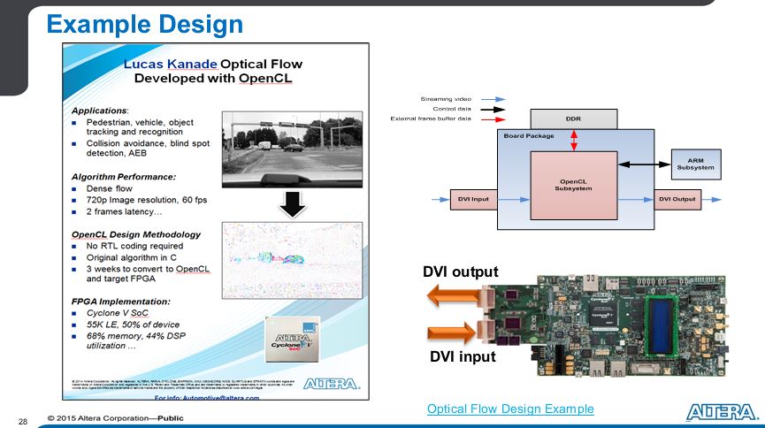Click the black double arrow beside the ARM Subsystem block
The height and width of the screenshot is (428, 765).
coord(645,164)
